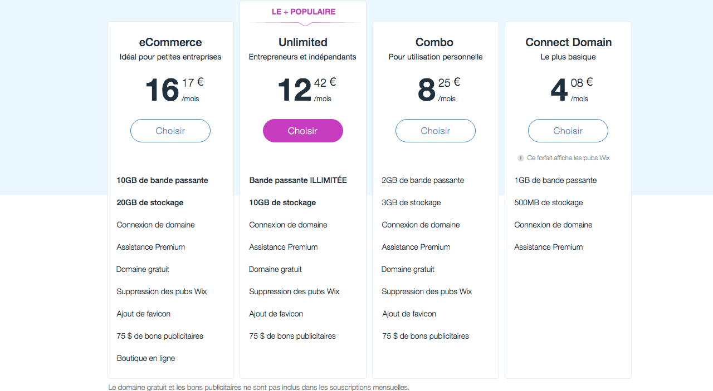Click 20GB de stockage feature
713x391 pixels.
coord(150,202)
